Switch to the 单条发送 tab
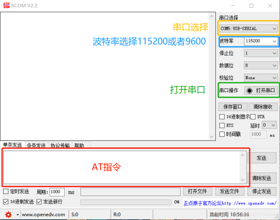 [x=12, y=145]
